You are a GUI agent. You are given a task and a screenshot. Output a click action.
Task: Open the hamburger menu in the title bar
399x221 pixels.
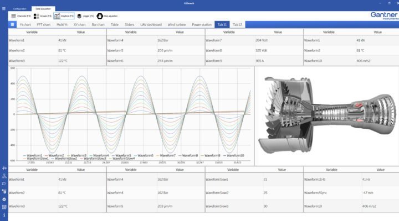tap(4, 9)
